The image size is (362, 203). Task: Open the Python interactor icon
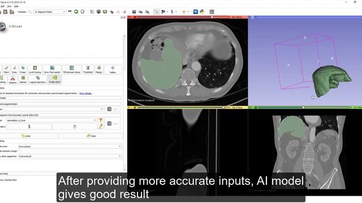click(202, 11)
